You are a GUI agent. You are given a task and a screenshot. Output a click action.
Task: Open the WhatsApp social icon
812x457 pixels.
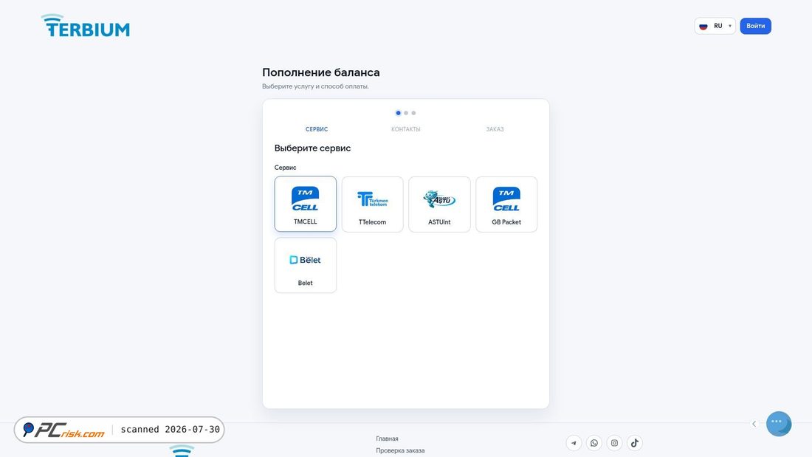coord(594,443)
